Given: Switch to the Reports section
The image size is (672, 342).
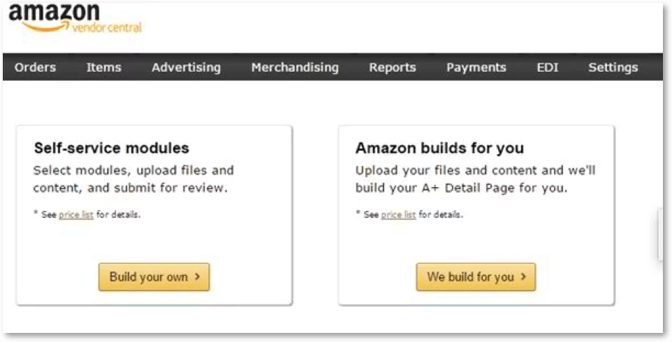Looking at the screenshot, I should 393,68.
